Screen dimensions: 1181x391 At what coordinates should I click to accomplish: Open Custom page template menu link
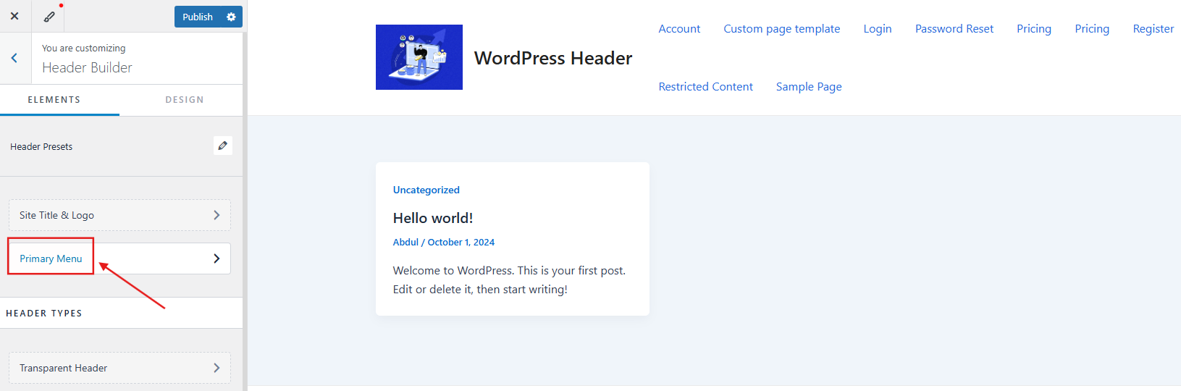(x=782, y=29)
